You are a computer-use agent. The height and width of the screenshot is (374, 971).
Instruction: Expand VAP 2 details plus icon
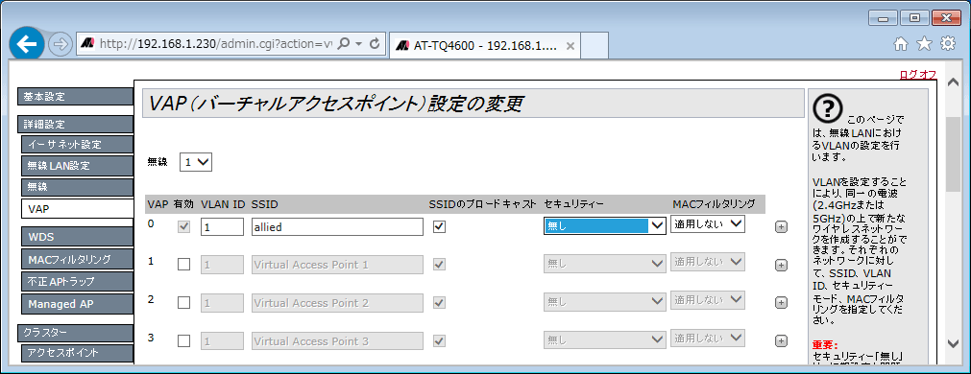click(782, 303)
